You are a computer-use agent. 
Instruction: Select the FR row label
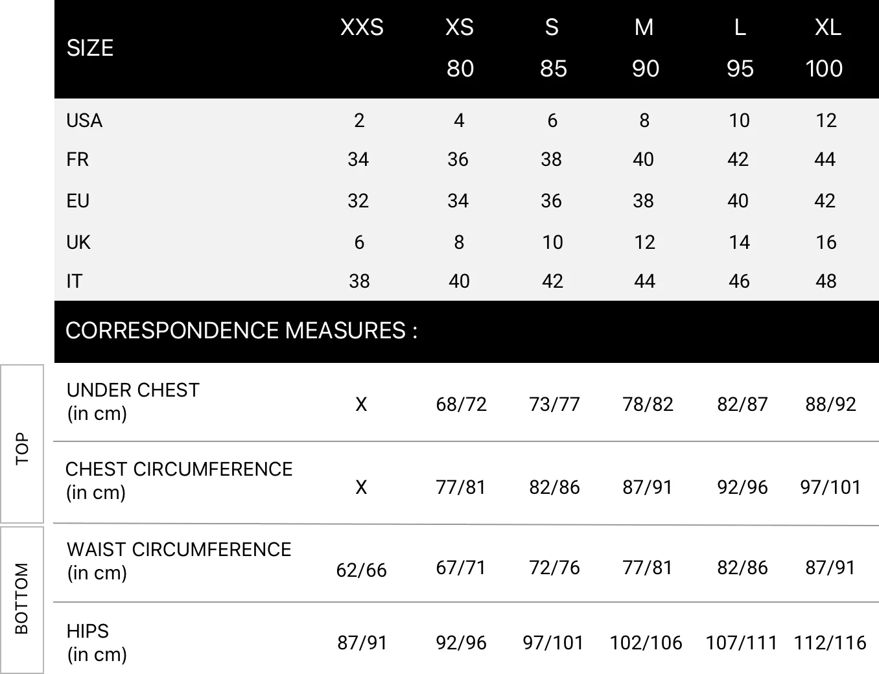pyautogui.click(x=78, y=159)
